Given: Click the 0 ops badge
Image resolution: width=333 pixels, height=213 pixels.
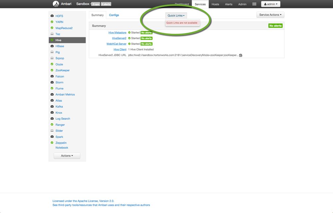Looking at the screenshot, I should coord(96,4).
